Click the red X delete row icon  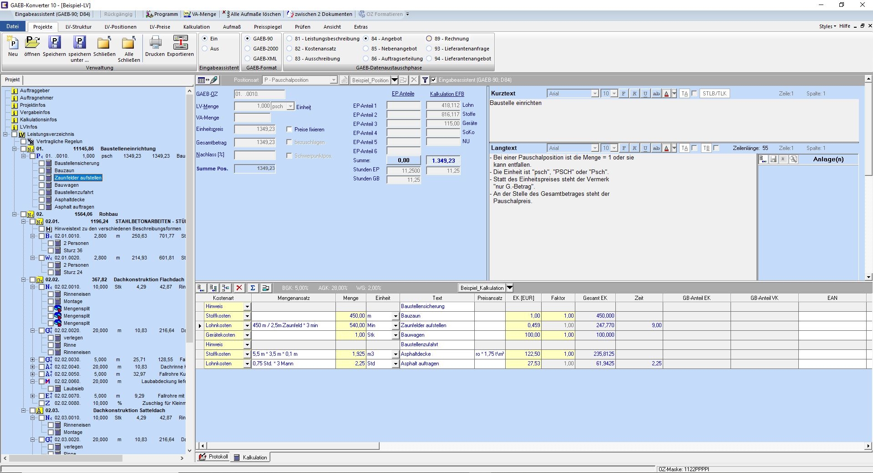(x=239, y=288)
